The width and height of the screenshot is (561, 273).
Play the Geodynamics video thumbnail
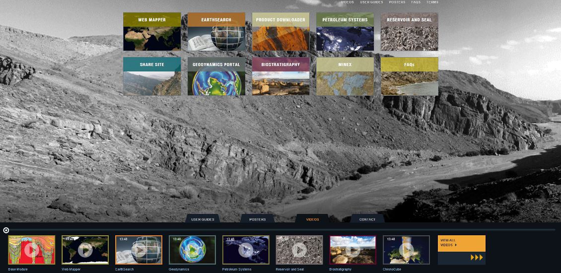click(x=192, y=250)
